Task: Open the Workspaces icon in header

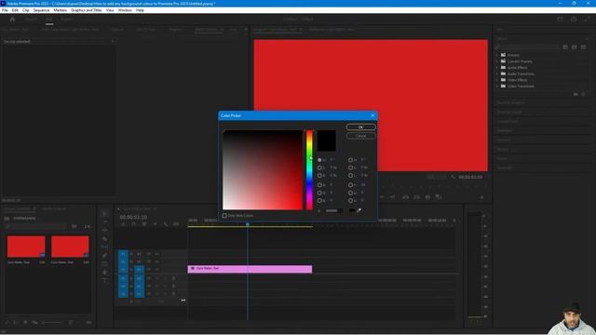Action: (560, 19)
